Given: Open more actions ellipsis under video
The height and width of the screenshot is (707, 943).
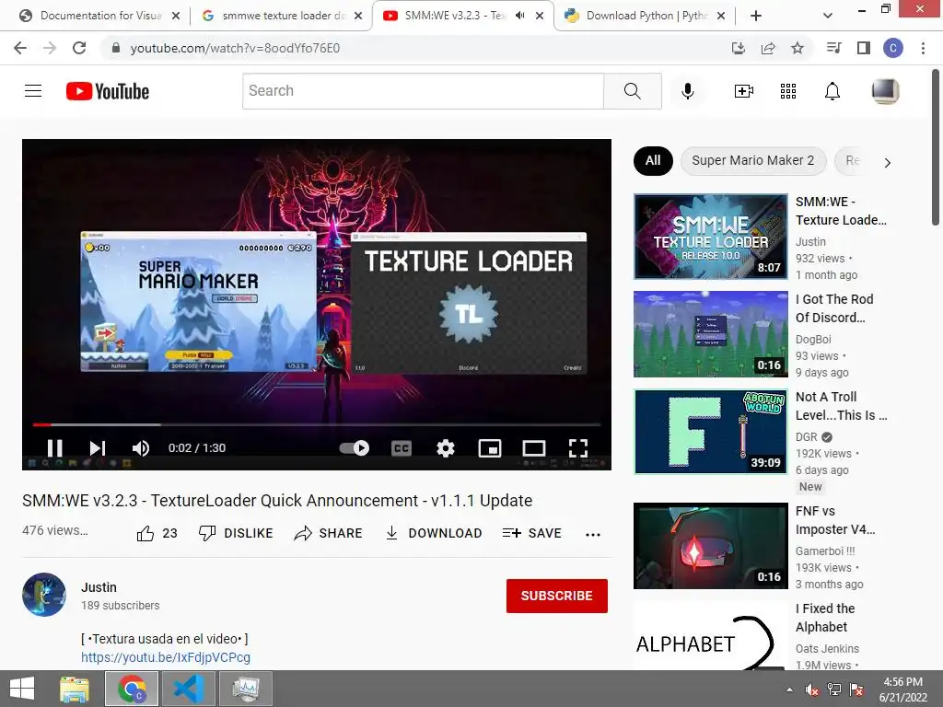Looking at the screenshot, I should tap(593, 535).
